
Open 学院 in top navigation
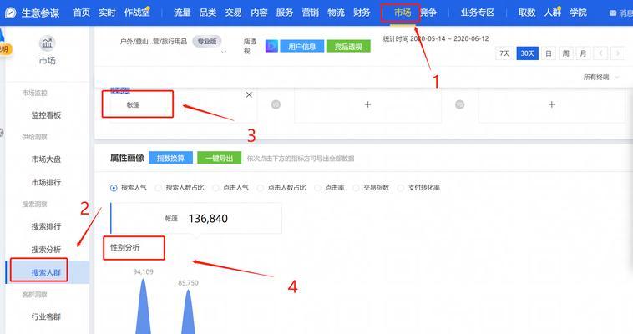pyautogui.click(x=578, y=13)
